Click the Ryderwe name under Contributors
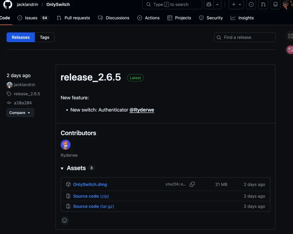This screenshot has height=234, width=293. tap(69, 155)
